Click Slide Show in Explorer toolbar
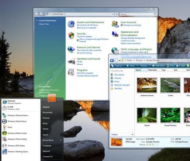The height and width of the screenshot is (161, 190). [x=158, y=66]
